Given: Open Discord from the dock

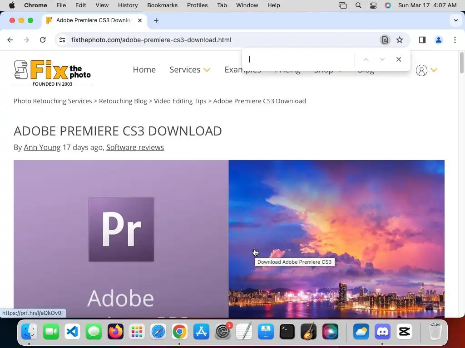Looking at the screenshot, I should pos(382,331).
